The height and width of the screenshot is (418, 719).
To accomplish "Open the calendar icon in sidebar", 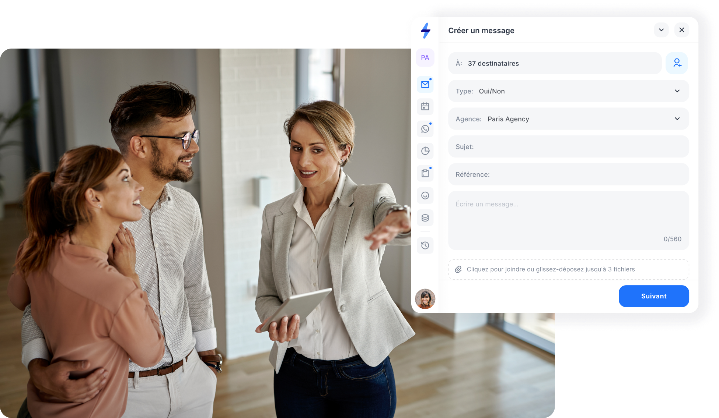I will click(x=425, y=107).
